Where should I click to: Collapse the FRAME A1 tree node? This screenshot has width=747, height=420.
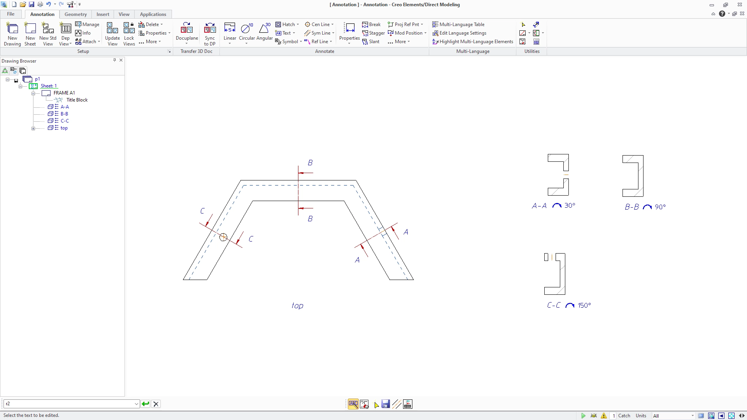[33, 93]
